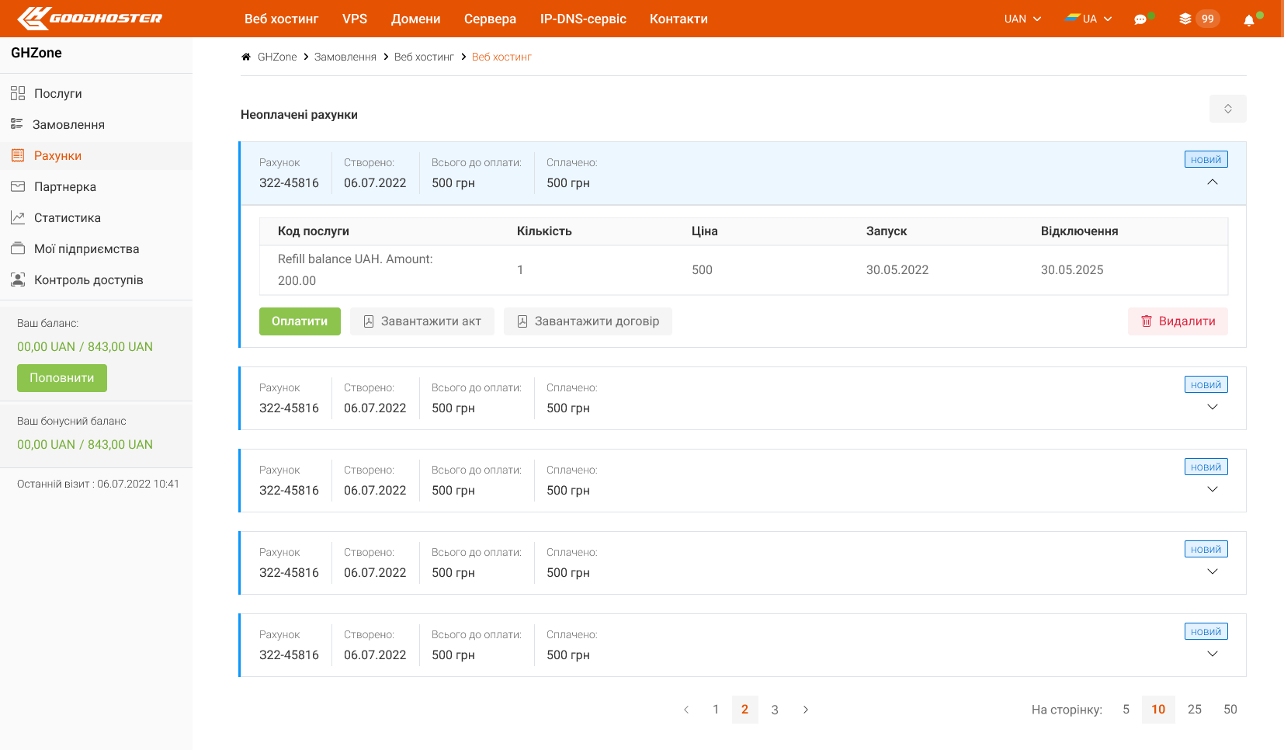Viewport: 1284px width, 750px height.
Task: Click the Контроль доступів user icon
Action: (x=18, y=280)
